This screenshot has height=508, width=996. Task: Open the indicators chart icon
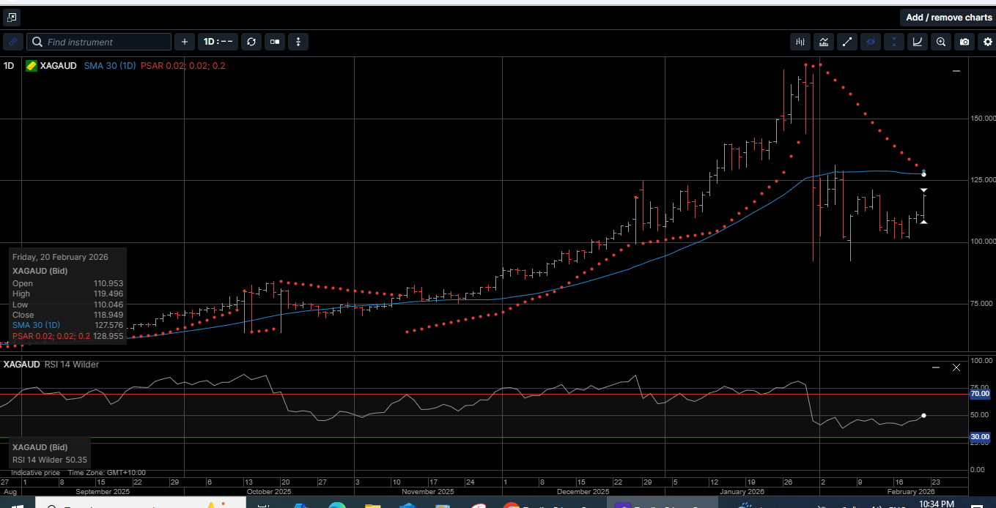824,42
